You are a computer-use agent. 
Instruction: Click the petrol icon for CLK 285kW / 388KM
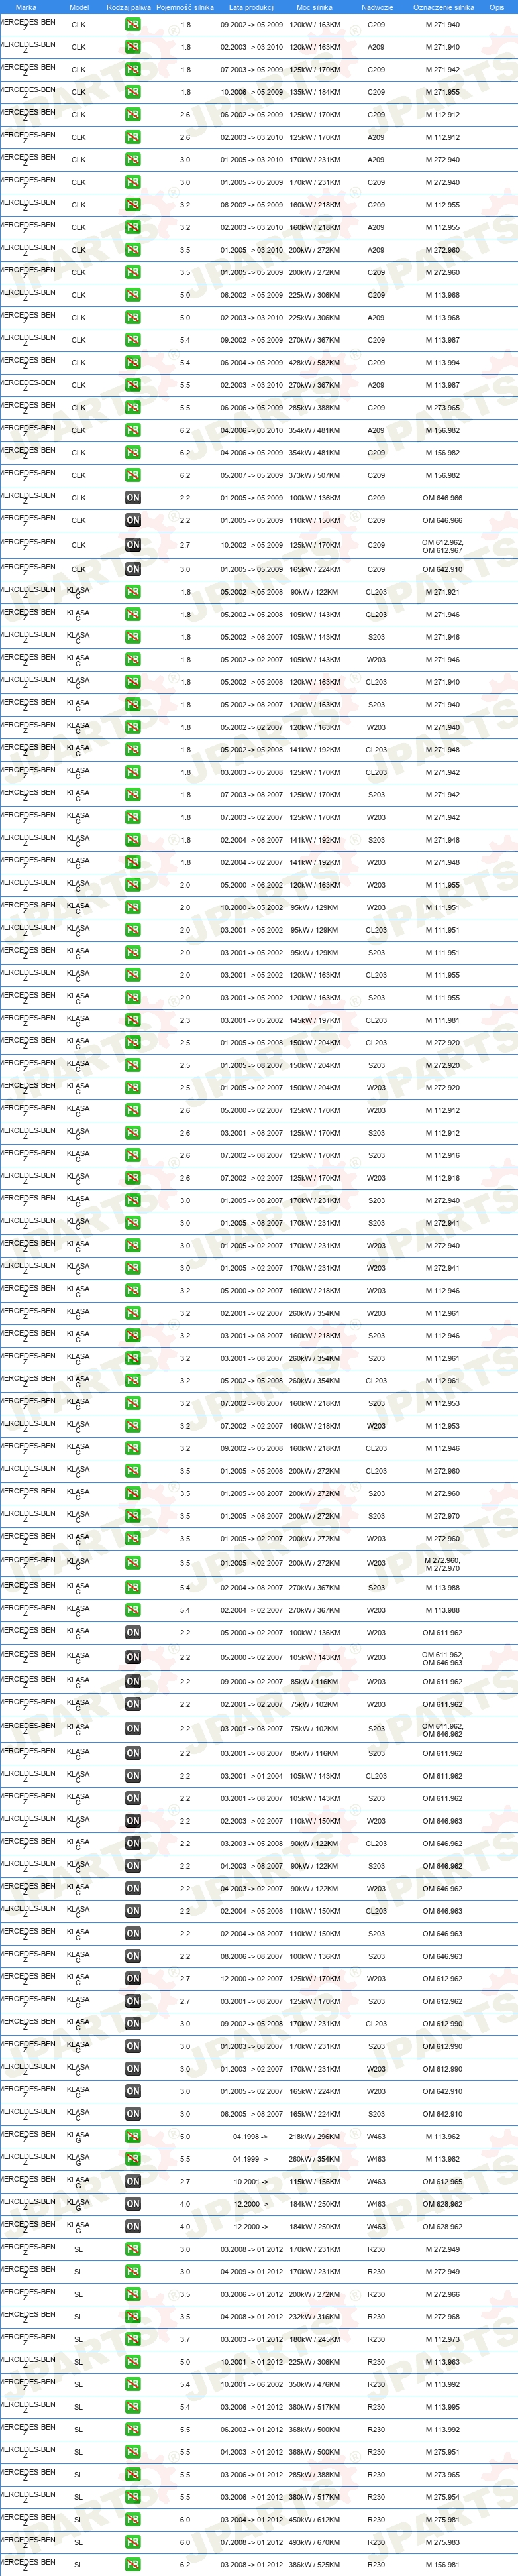(x=133, y=407)
